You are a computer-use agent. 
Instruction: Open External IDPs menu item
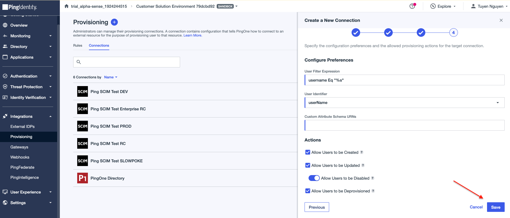[x=22, y=126]
